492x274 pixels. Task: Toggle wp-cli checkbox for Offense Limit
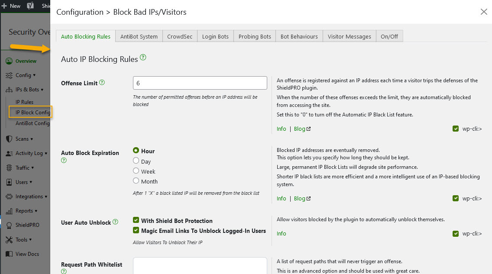click(x=456, y=129)
